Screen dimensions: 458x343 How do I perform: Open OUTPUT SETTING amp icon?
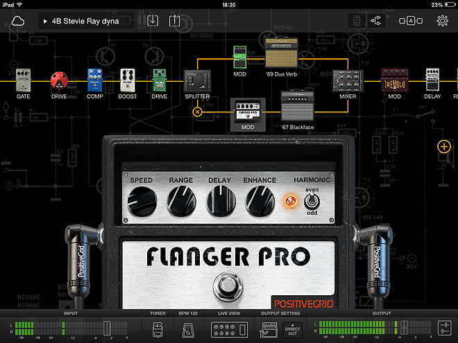pos(269,330)
